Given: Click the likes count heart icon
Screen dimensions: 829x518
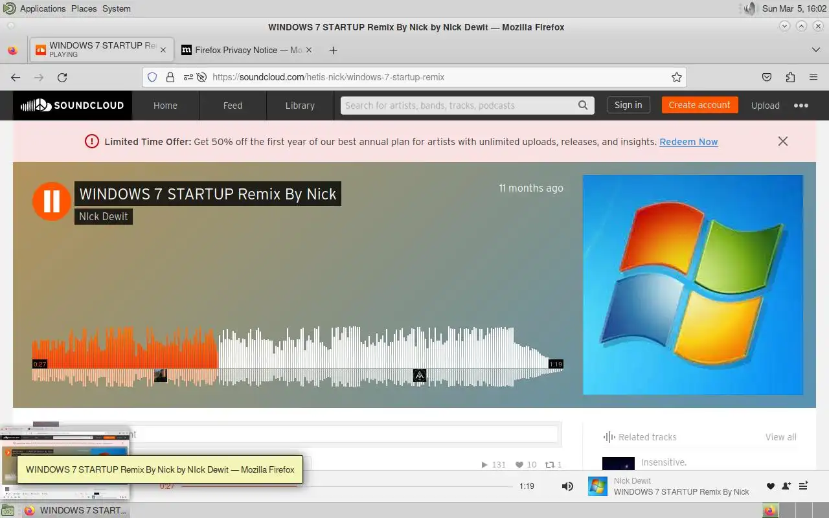Looking at the screenshot, I should (519, 464).
